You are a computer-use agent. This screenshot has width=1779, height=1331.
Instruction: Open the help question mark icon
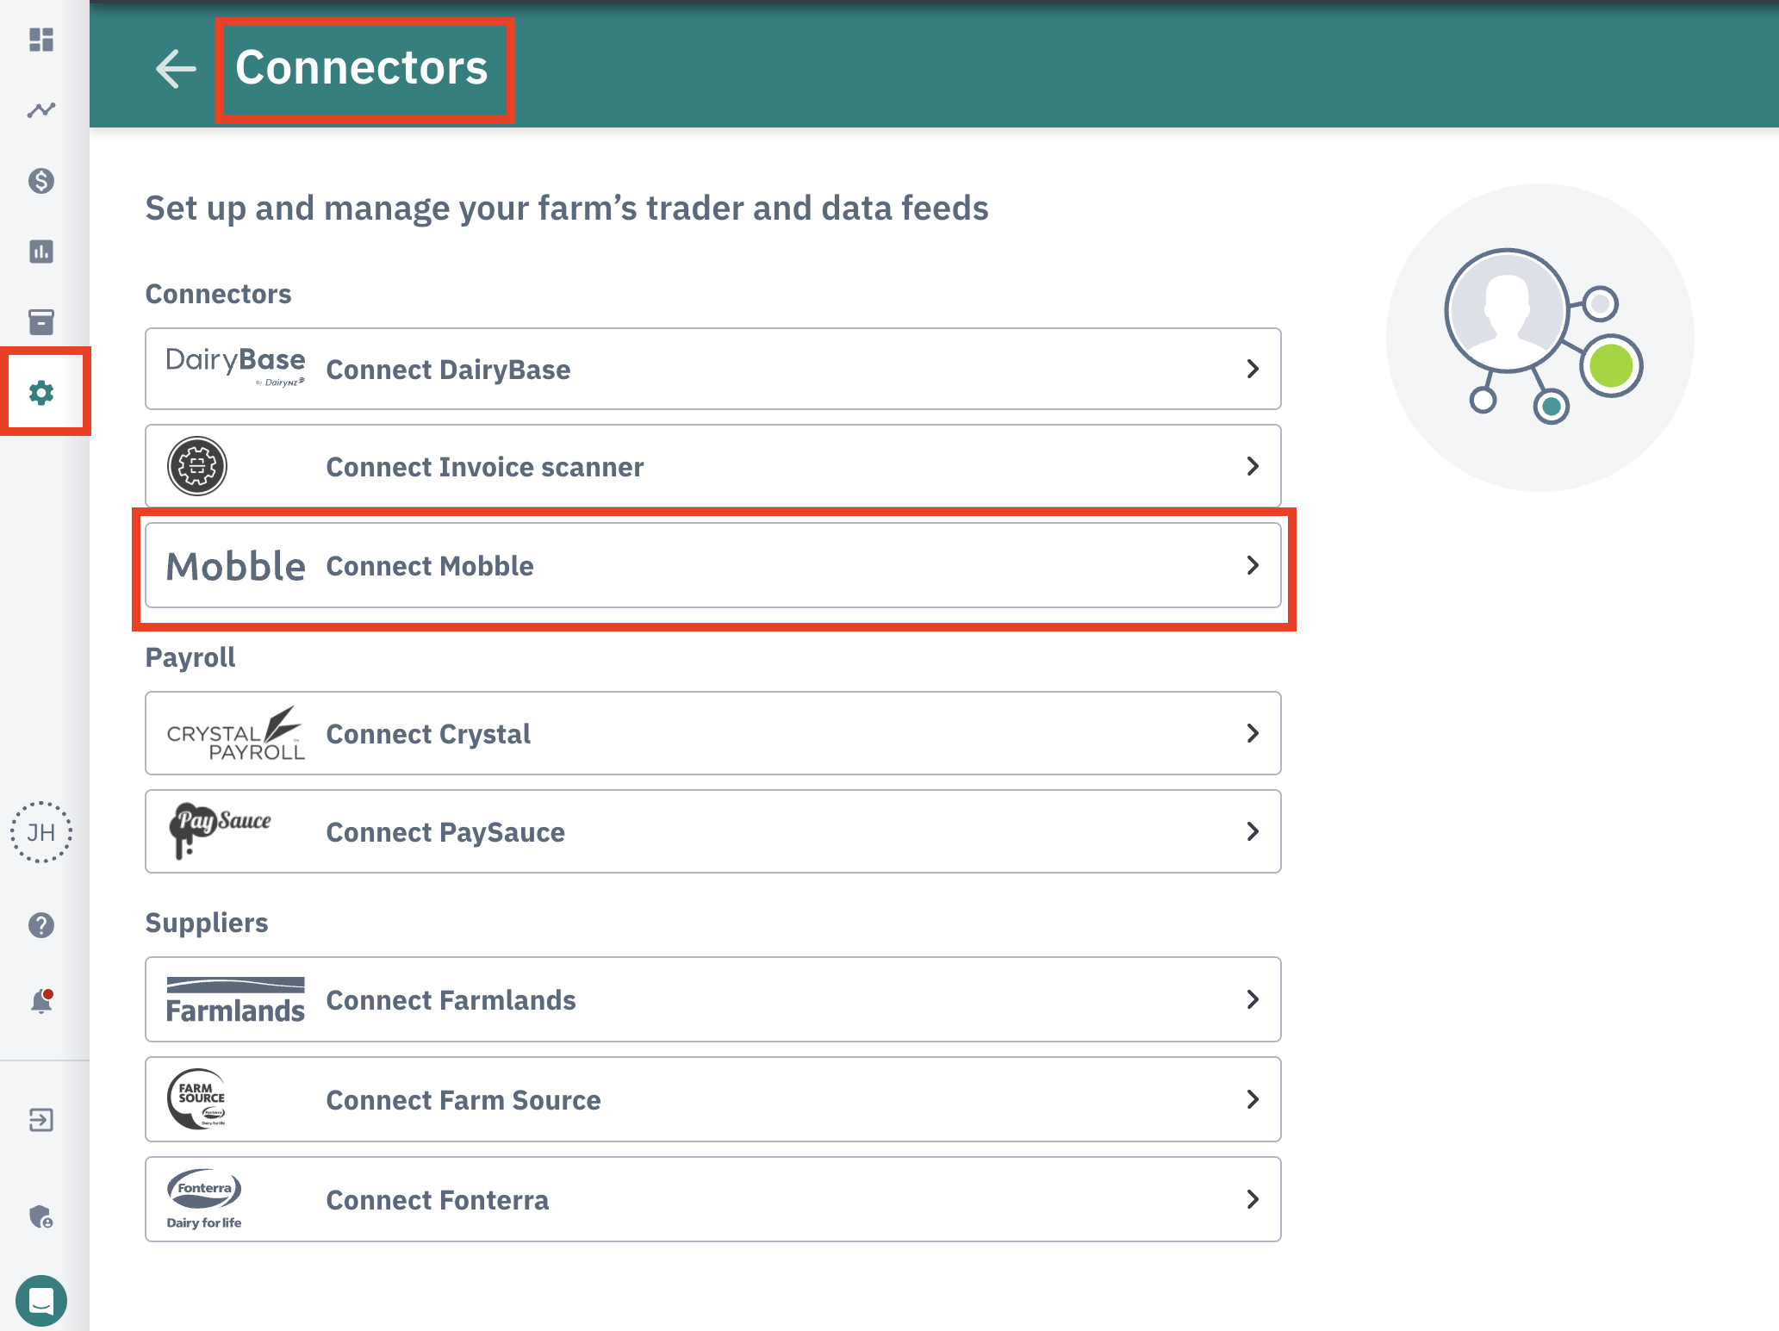41,925
